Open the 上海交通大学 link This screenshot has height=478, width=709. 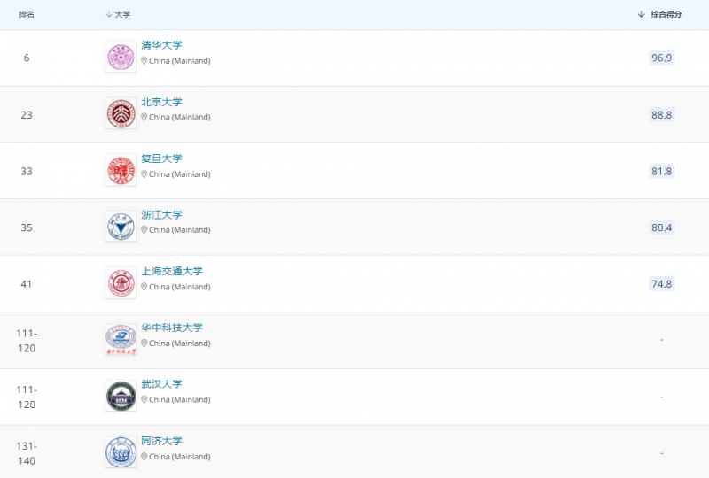(172, 272)
